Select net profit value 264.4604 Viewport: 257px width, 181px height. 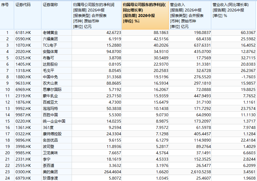point(113,172)
